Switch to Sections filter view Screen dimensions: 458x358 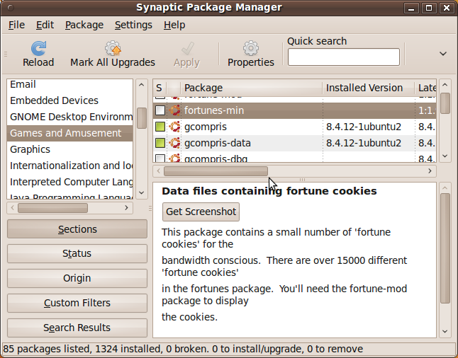pyautogui.click(x=77, y=229)
